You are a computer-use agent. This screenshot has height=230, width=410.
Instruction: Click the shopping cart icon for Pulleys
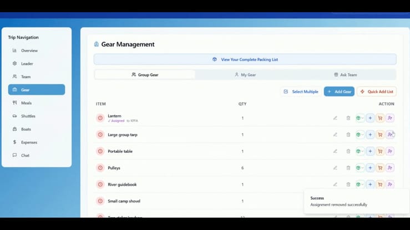(x=380, y=168)
